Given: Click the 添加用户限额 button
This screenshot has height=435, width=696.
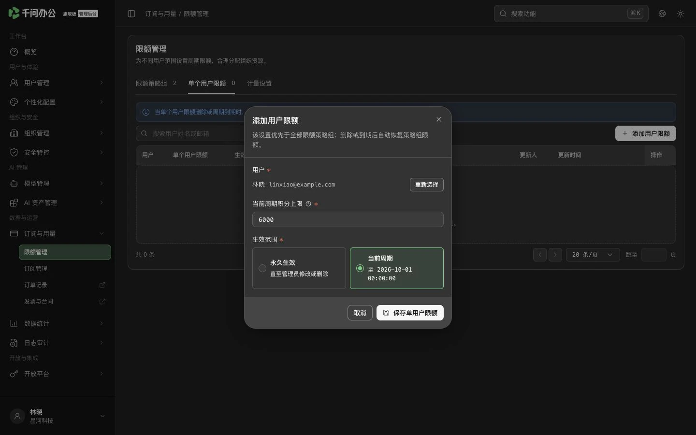Looking at the screenshot, I should click(x=646, y=133).
